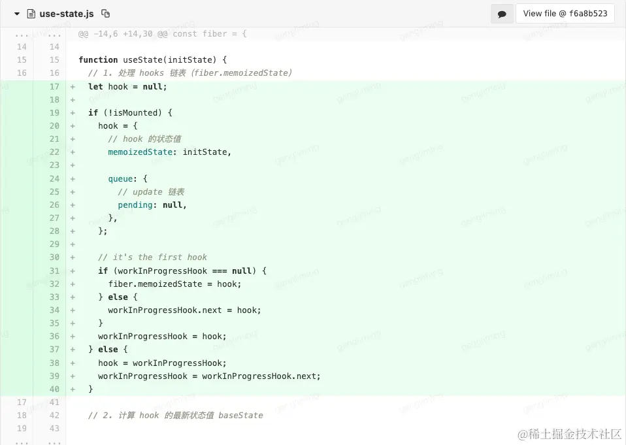Click the file document icon beside use-state.js

(x=31, y=14)
